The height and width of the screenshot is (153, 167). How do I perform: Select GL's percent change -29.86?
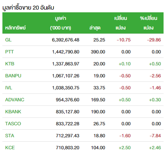coord(154,40)
